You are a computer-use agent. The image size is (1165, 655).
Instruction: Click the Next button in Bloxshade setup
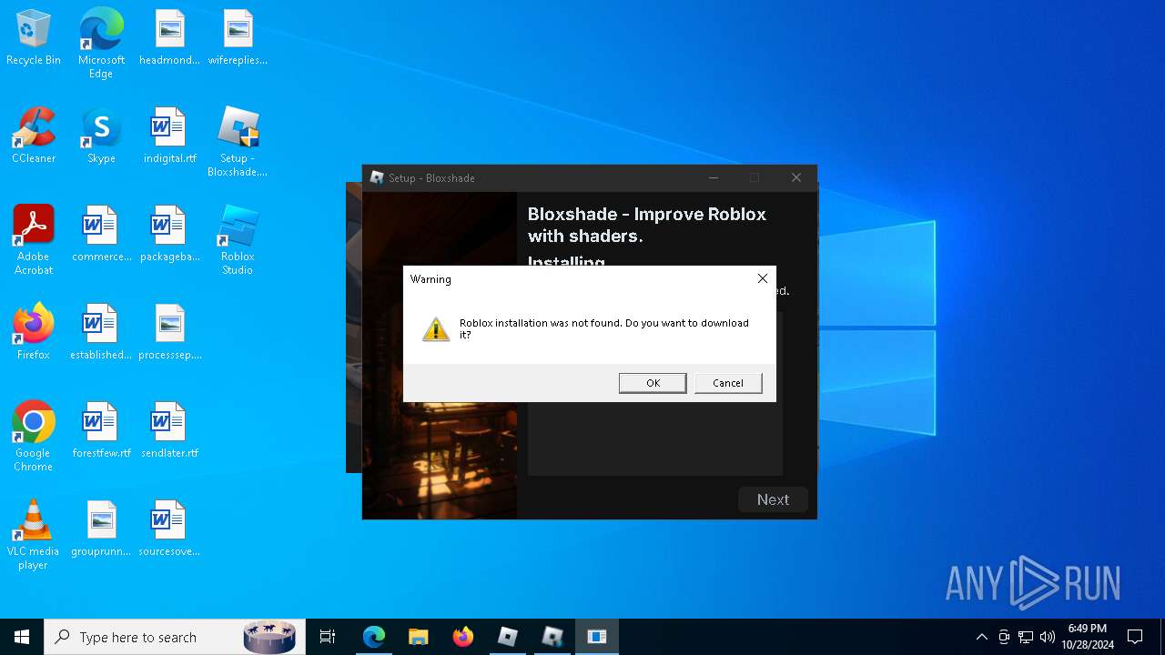[773, 499]
